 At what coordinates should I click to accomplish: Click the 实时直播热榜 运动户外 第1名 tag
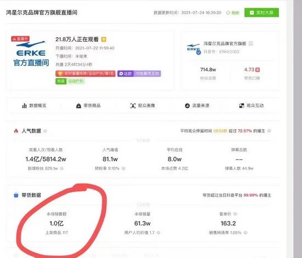86,73
